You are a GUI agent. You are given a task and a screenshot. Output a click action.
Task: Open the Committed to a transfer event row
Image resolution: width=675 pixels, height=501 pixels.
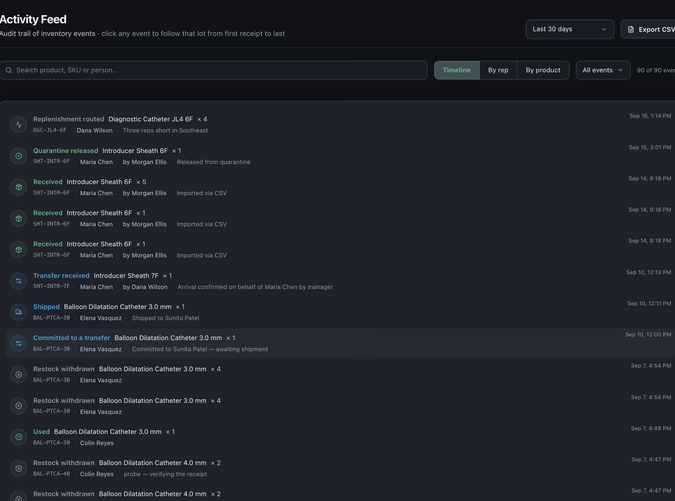click(340, 343)
